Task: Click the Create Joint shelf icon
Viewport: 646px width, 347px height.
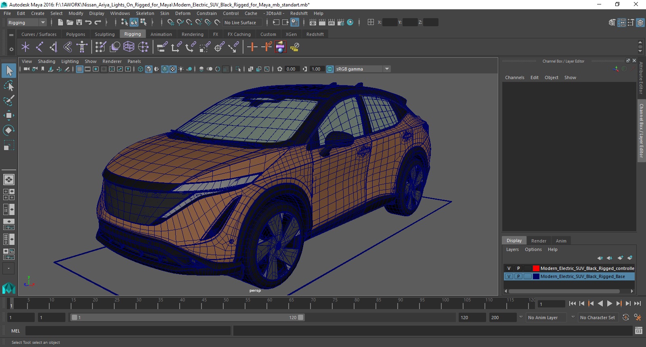Action: tap(39, 47)
